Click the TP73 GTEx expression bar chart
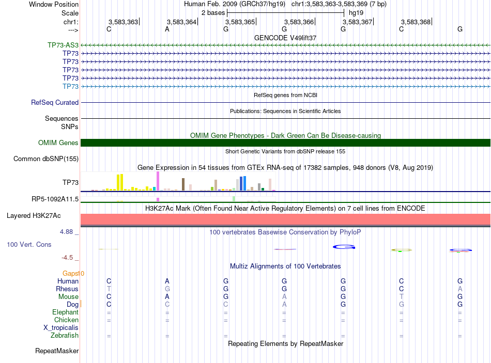 tap(178, 181)
